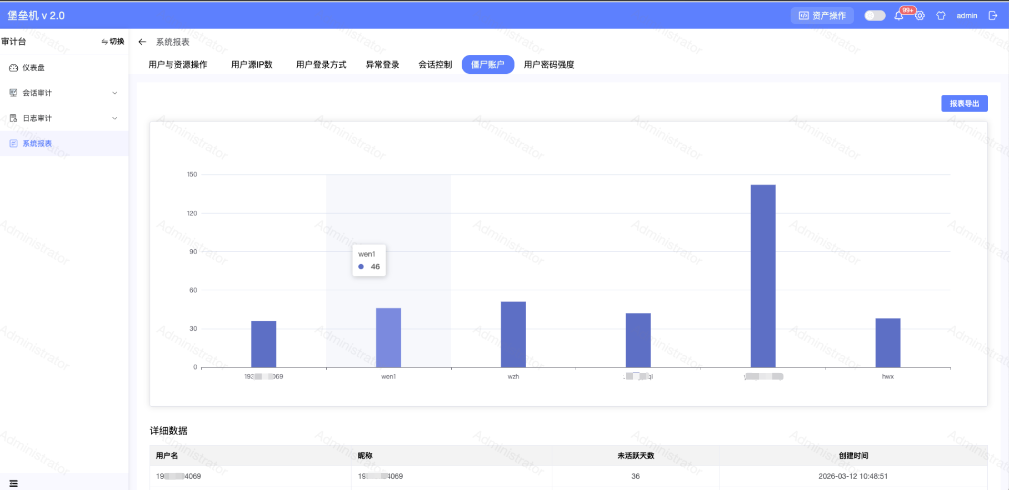Toggle the switch in the top bar
This screenshot has height=490, width=1009.
(875, 16)
